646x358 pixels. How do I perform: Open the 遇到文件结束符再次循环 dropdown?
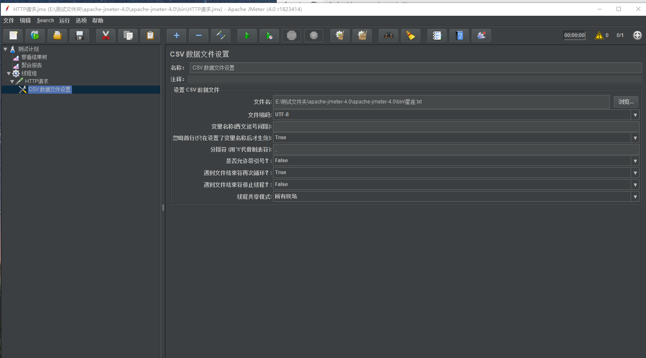tap(456, 172)
